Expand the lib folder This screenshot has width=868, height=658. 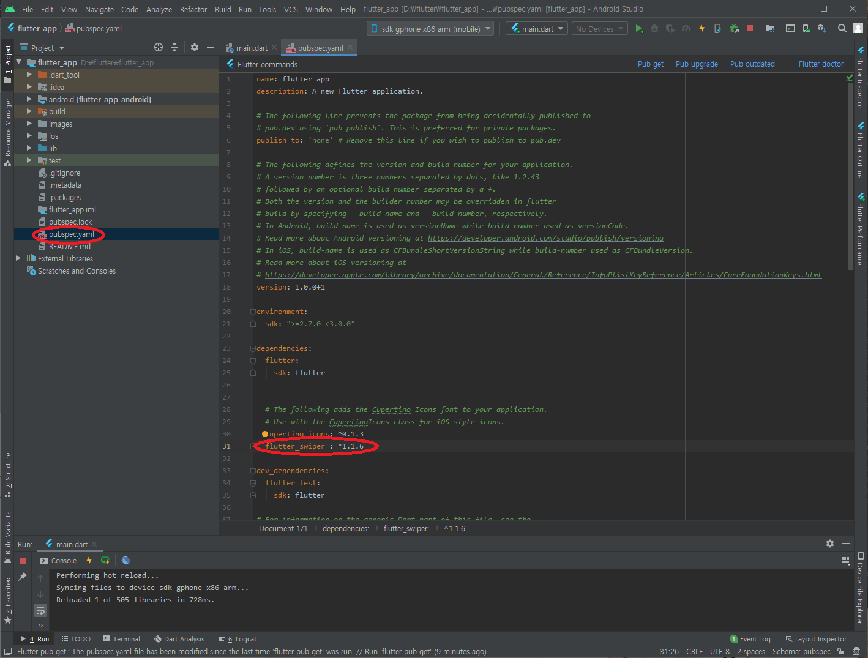[x=29, y=148]
